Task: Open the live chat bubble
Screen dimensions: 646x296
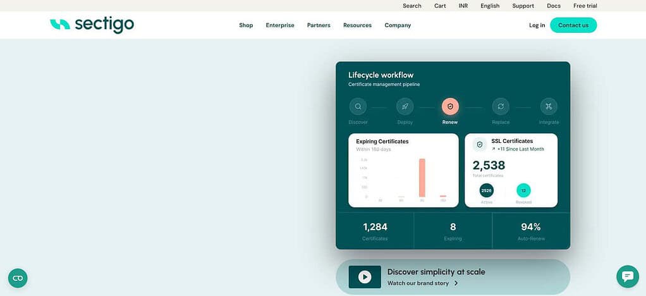Action: (628, 276)
